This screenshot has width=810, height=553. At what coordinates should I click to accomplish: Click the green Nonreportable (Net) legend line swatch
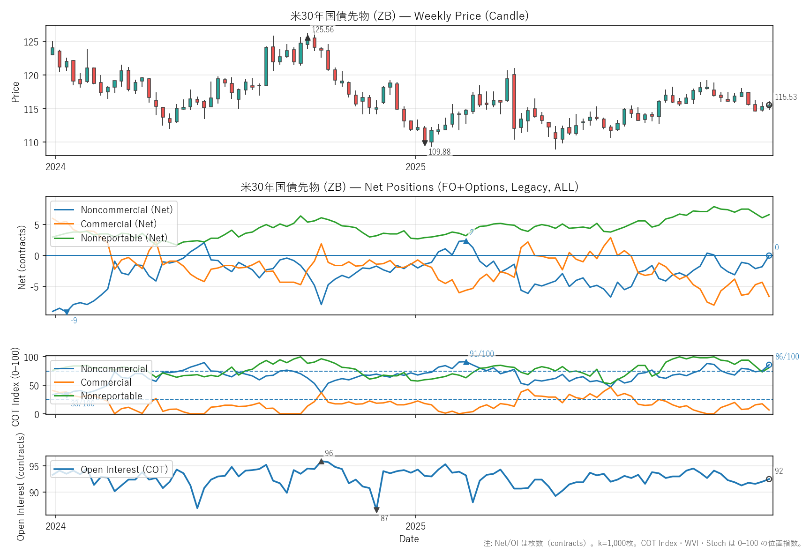click(x=64, y=238)
